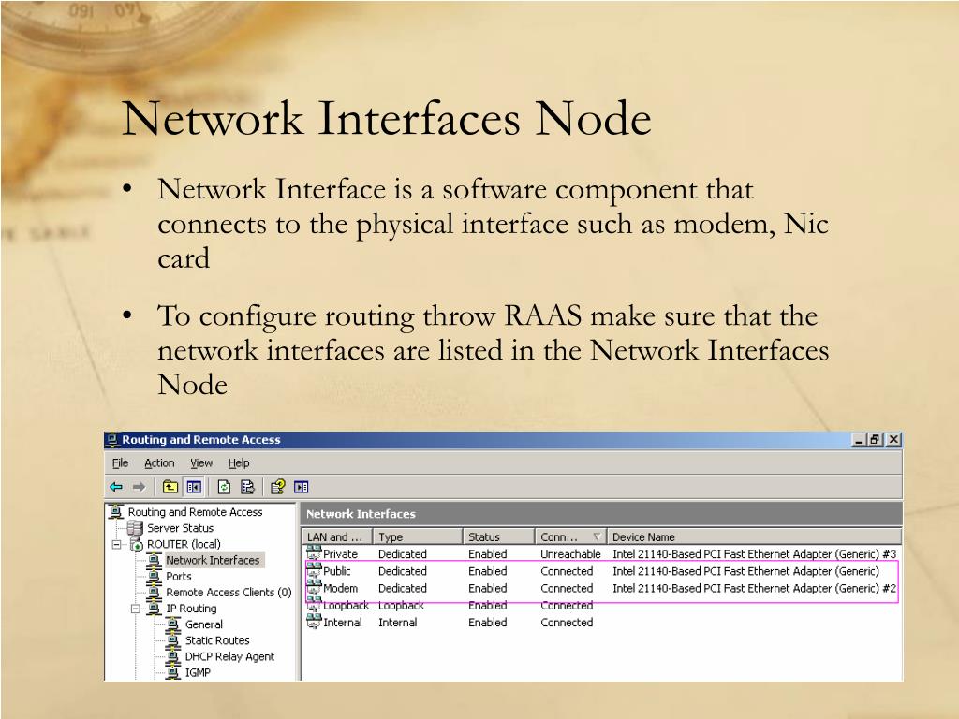This screenshot has width=959, height=719.
Task: Click the Unreachable connection state cell
Action: (570, 554)
